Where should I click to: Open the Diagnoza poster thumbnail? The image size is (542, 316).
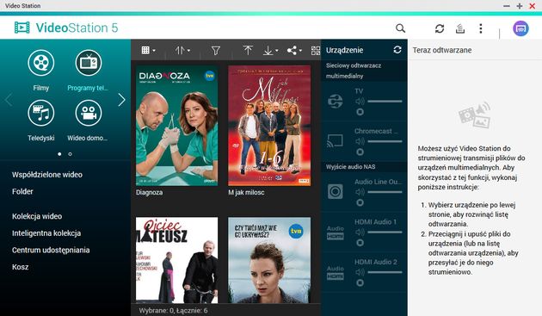click(x=176, y=126)
